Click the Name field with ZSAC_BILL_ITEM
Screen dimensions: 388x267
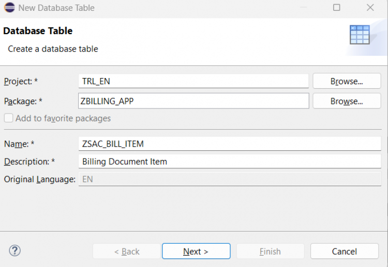(230, 144)
